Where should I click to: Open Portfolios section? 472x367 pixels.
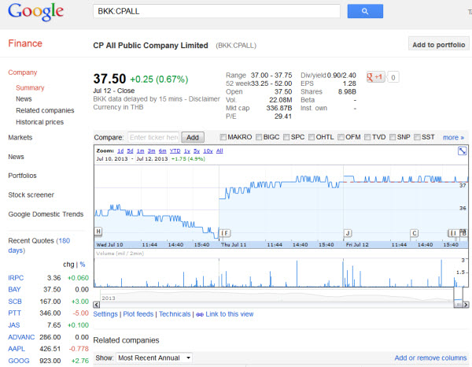coord(22,176)
